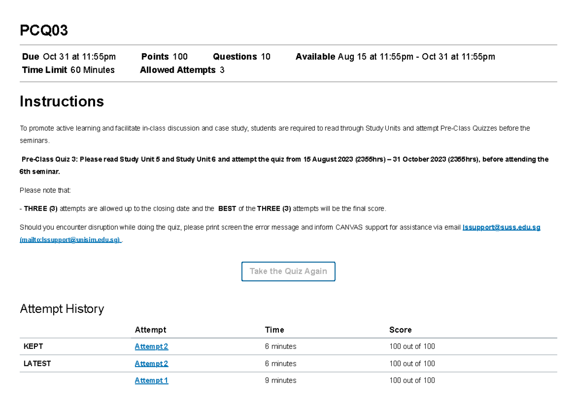Screen dimensions: 576x407
Task: Click the 9 minutes time for Attempt 1
Action: [x=281, y=380]
